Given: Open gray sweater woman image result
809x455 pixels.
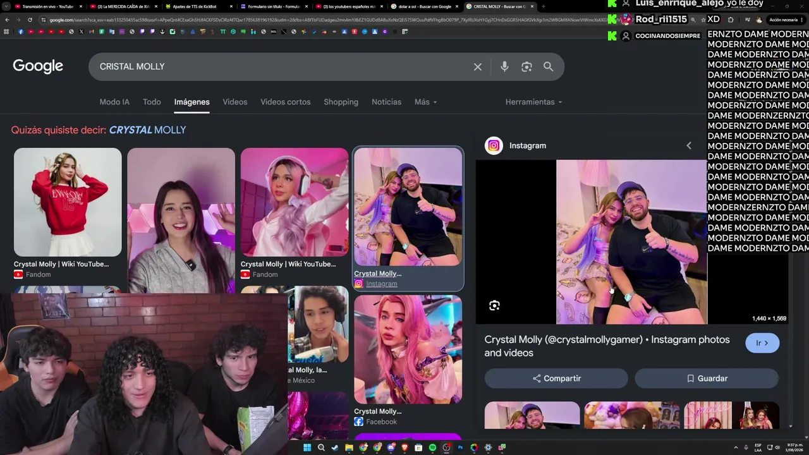Looking at the screenshot, I should (181, 221).
